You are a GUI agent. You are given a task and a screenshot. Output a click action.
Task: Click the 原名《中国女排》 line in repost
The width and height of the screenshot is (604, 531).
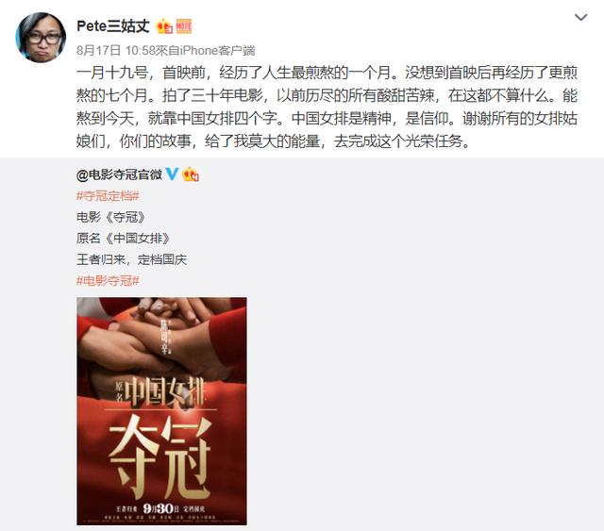pyautogui.click(x=124, y=239)
